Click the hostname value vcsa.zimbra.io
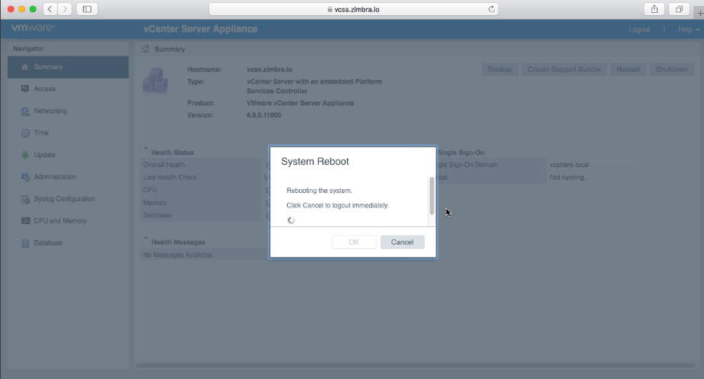 (269, 69)
